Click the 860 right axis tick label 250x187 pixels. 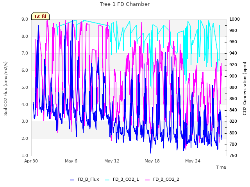[233, 99]
